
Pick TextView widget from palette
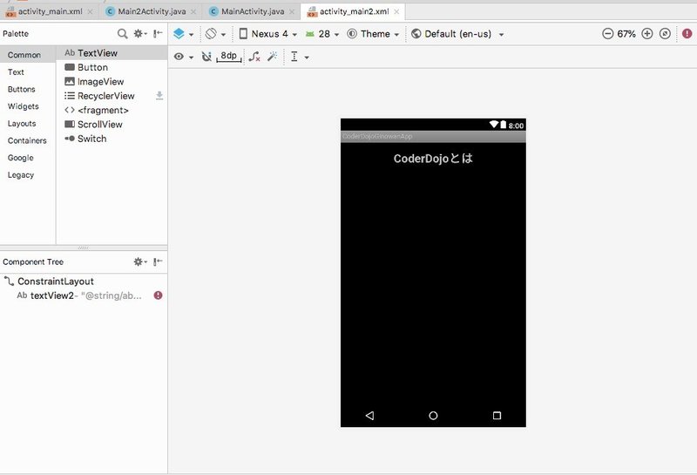click(112, 53)
